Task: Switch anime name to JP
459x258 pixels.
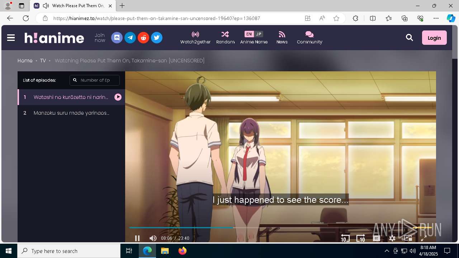Action: (x=259, y=34)
